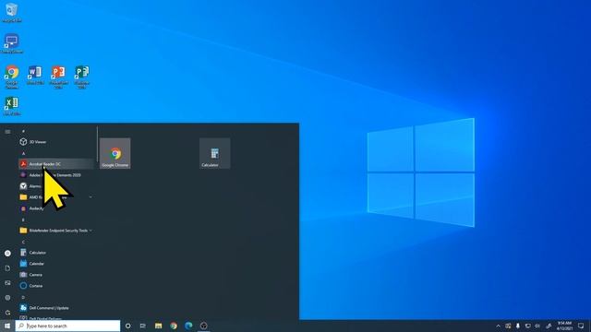Image resolution: width=591 pixels, height=332 pixels.
Task: Open Microsoft Edge from taskbar
Action: 188,326
